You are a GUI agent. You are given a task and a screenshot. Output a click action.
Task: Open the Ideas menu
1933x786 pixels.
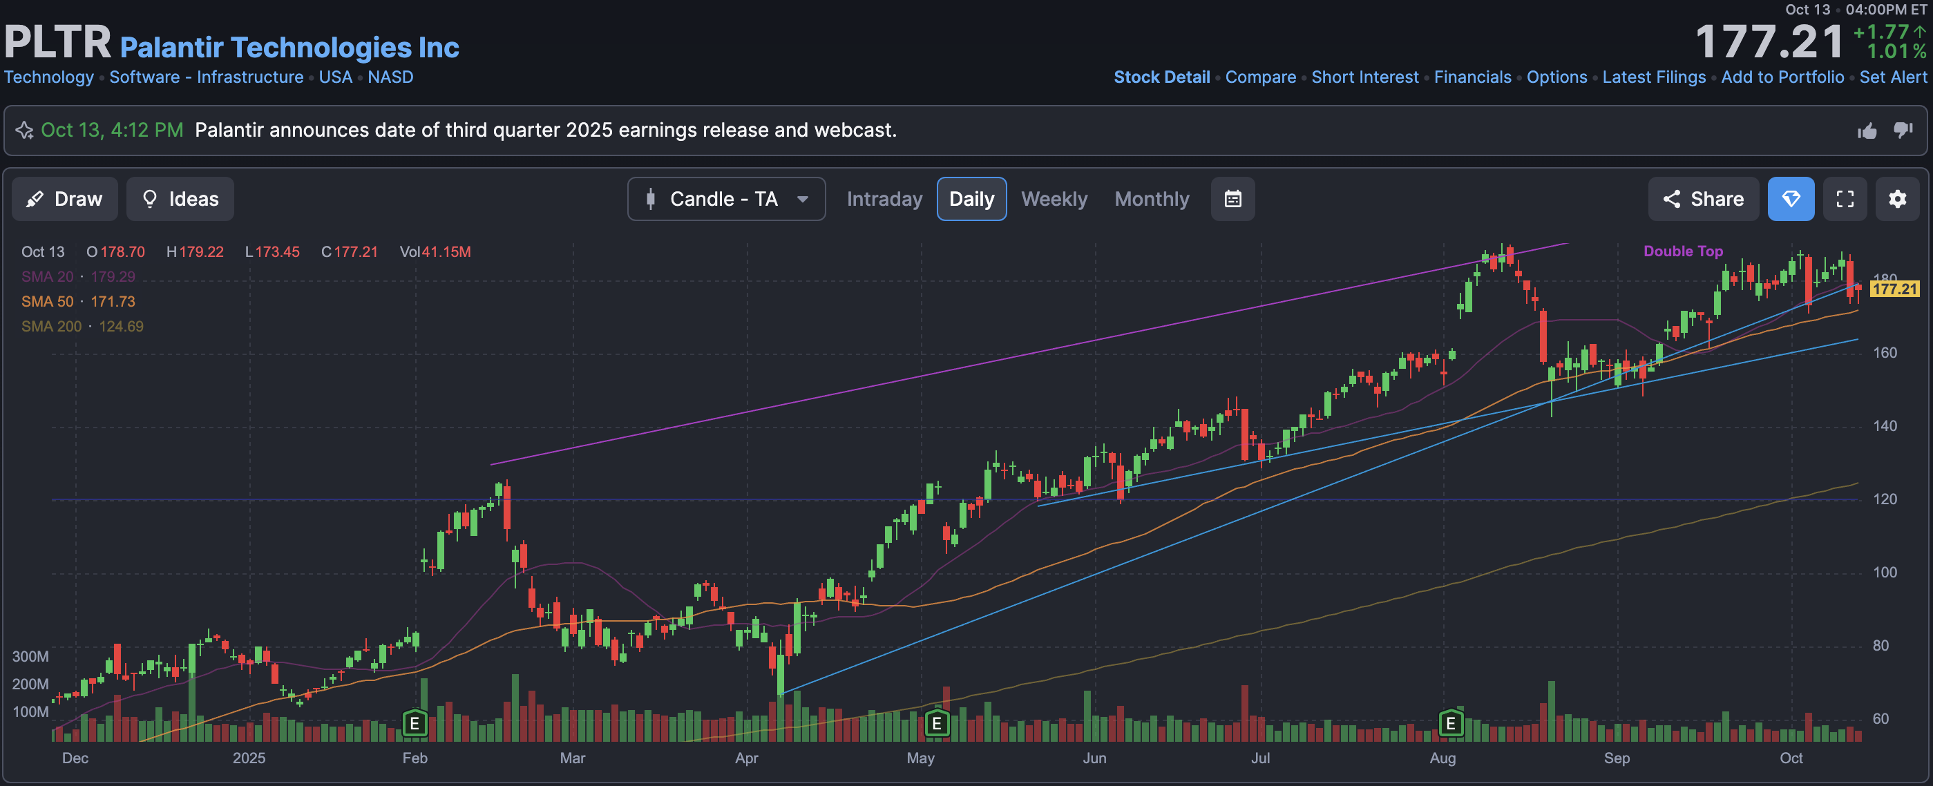click(180, 199)
